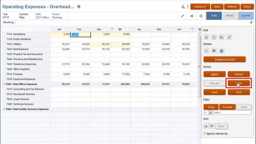Click the Spread action button
Image resolution: width=256 pixels, height=144 pixels.
[x=239, y=74]
